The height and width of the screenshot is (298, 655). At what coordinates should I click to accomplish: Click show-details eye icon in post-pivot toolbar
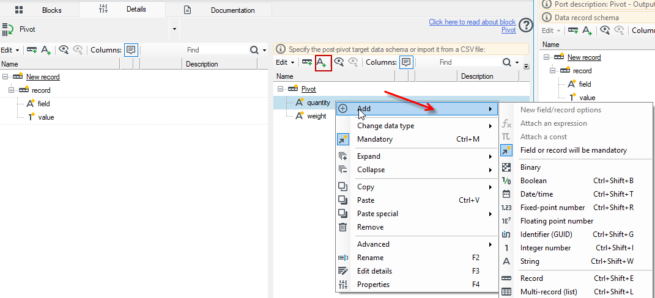coord(339,62)
